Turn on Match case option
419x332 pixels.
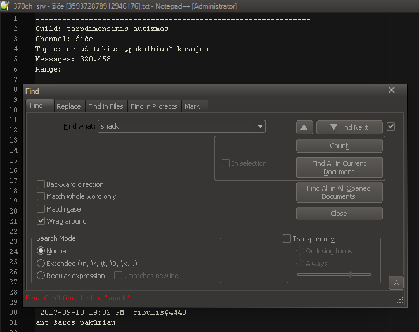[x=41, y=209]
